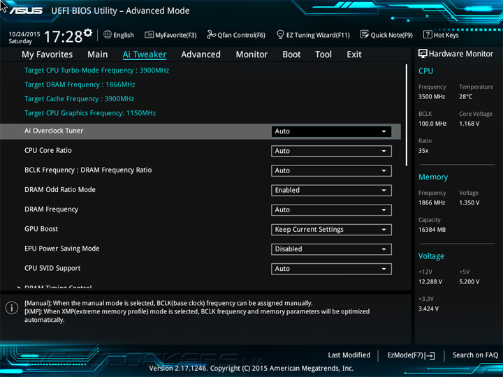The height and width of the screenshot is (377, 503).
Task: Click the Memory heading in Hardware Monitor
Action: (433, 177)
